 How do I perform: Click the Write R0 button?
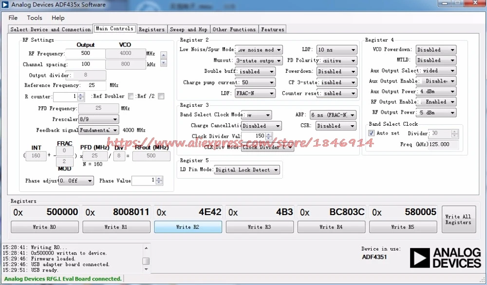(x=45, y=227)
